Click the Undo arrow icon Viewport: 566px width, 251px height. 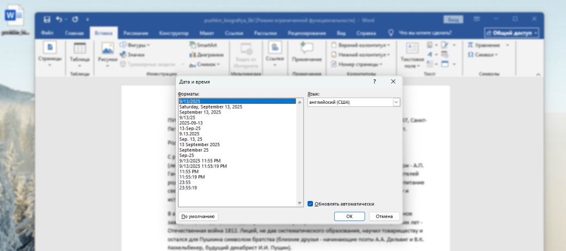click(x=60, y=20)
